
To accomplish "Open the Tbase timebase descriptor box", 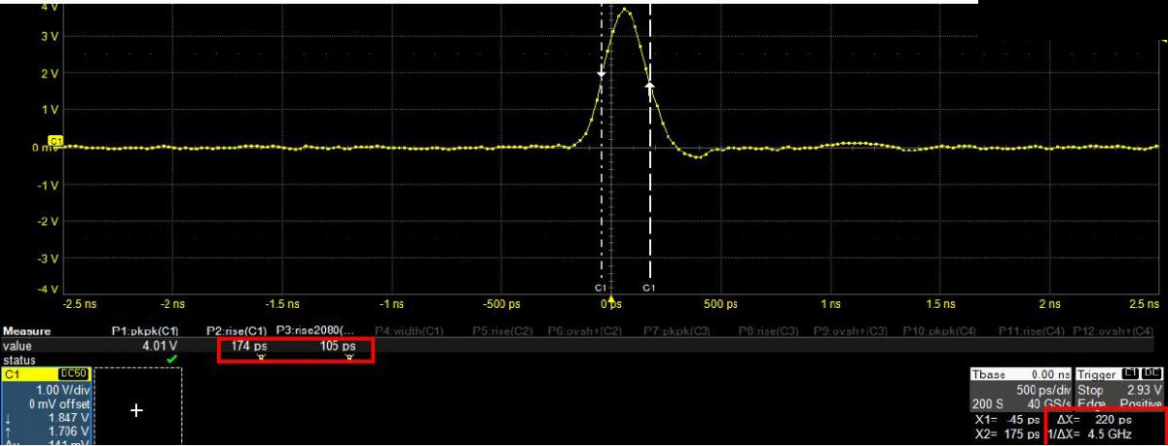I will [1021, 390].
